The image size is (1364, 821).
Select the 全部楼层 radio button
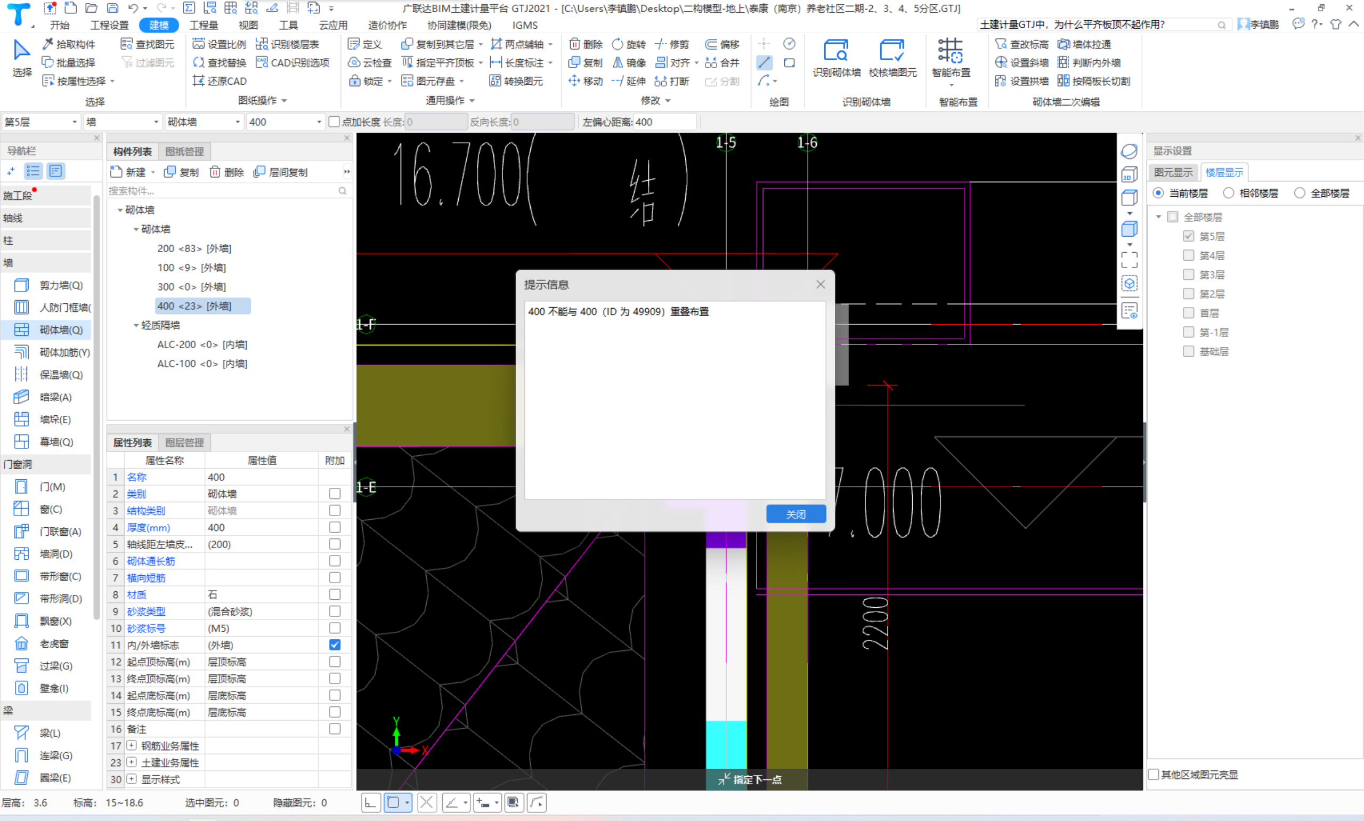[x=1300, y=193]
